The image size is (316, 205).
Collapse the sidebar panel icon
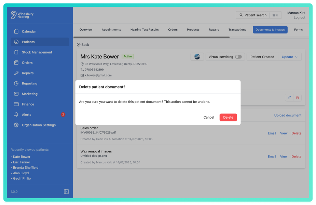coord(66,191)
